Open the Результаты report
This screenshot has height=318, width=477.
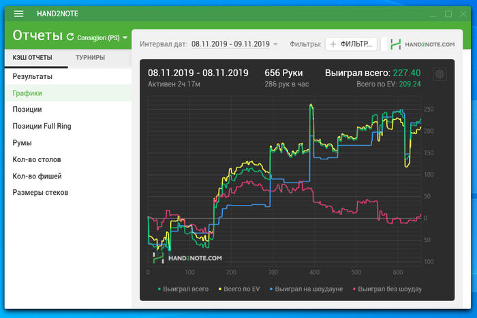click(68, 77)
